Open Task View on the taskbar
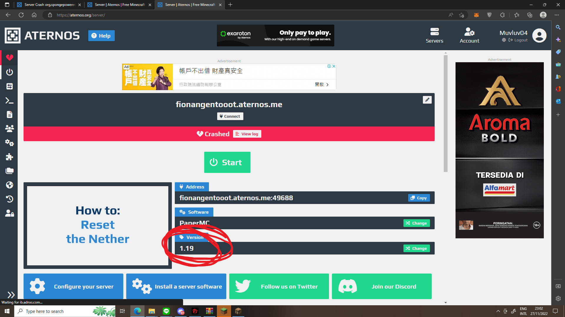The width and height of the screenshot is (565, 317). click(122, 311)
